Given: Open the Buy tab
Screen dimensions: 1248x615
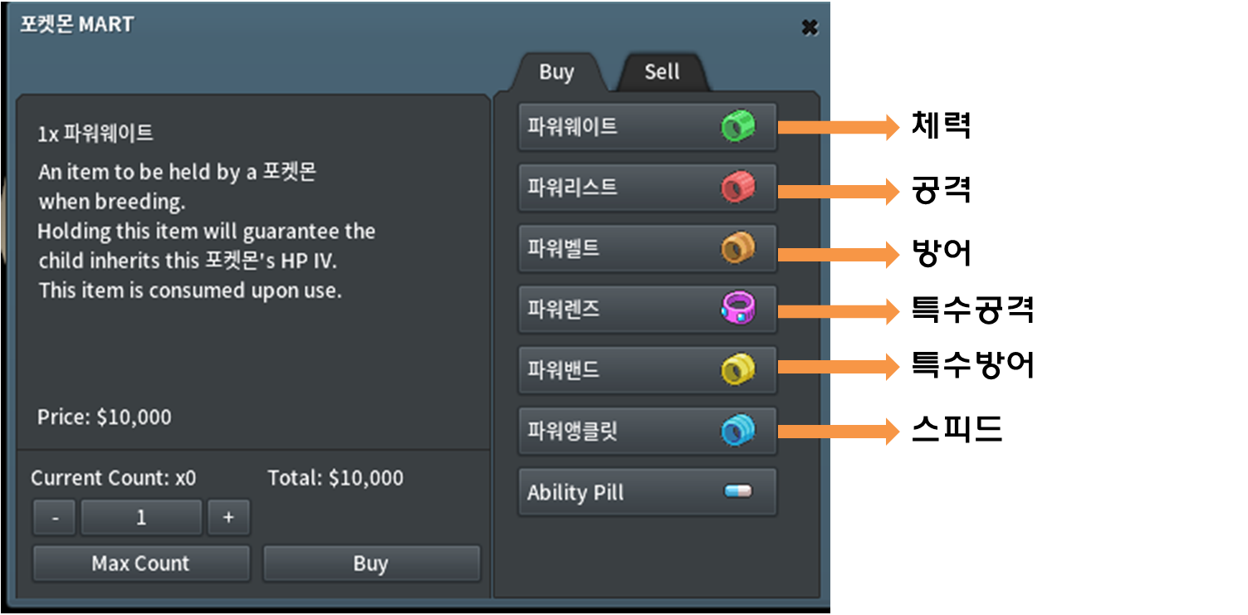Looking at the screenshot, I should [x=555, y=73].
